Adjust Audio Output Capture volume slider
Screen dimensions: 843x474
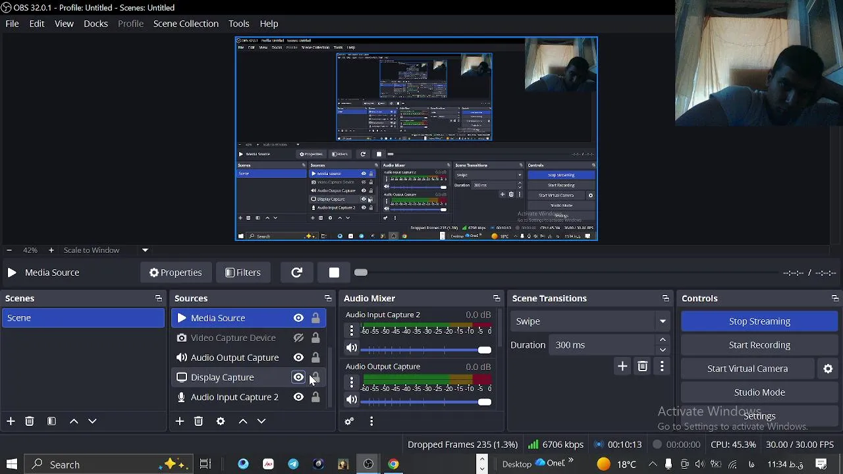pyautogui.click(x=485, y=402)
